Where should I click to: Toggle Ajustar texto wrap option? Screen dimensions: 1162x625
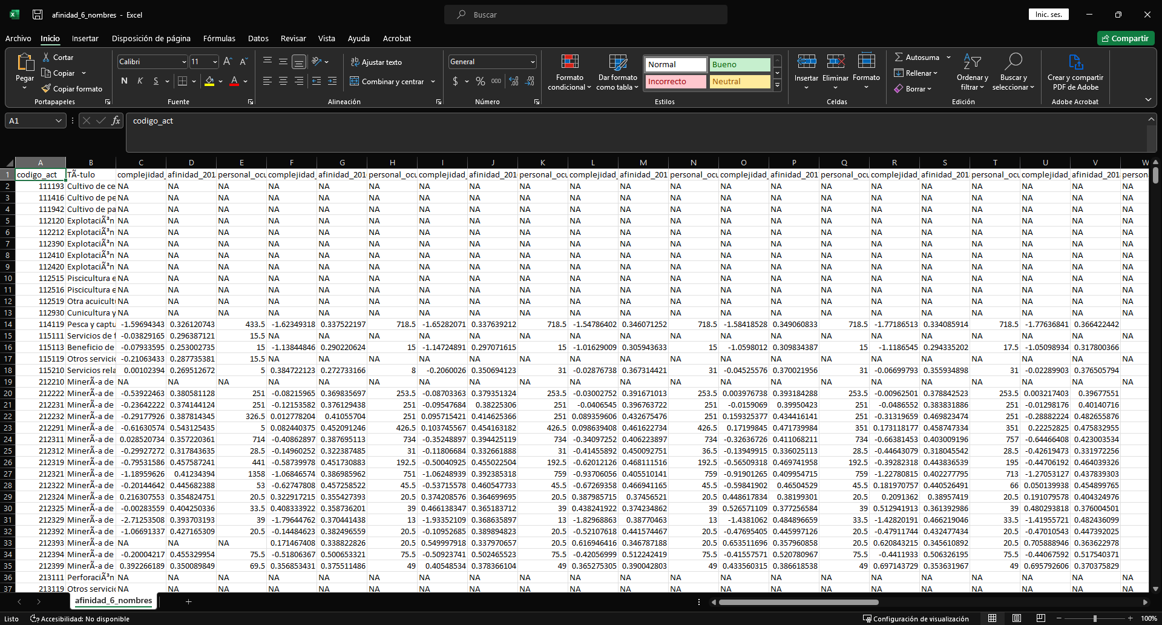pos(376,62)
